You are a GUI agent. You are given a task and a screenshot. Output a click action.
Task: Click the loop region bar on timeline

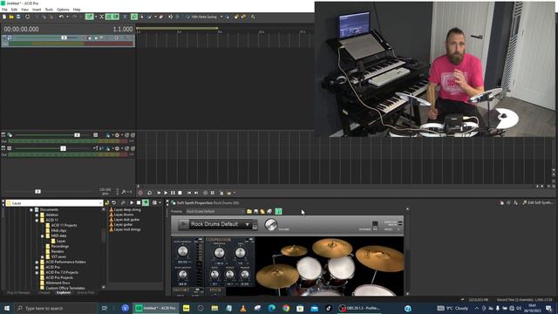(x=177, y=28)
